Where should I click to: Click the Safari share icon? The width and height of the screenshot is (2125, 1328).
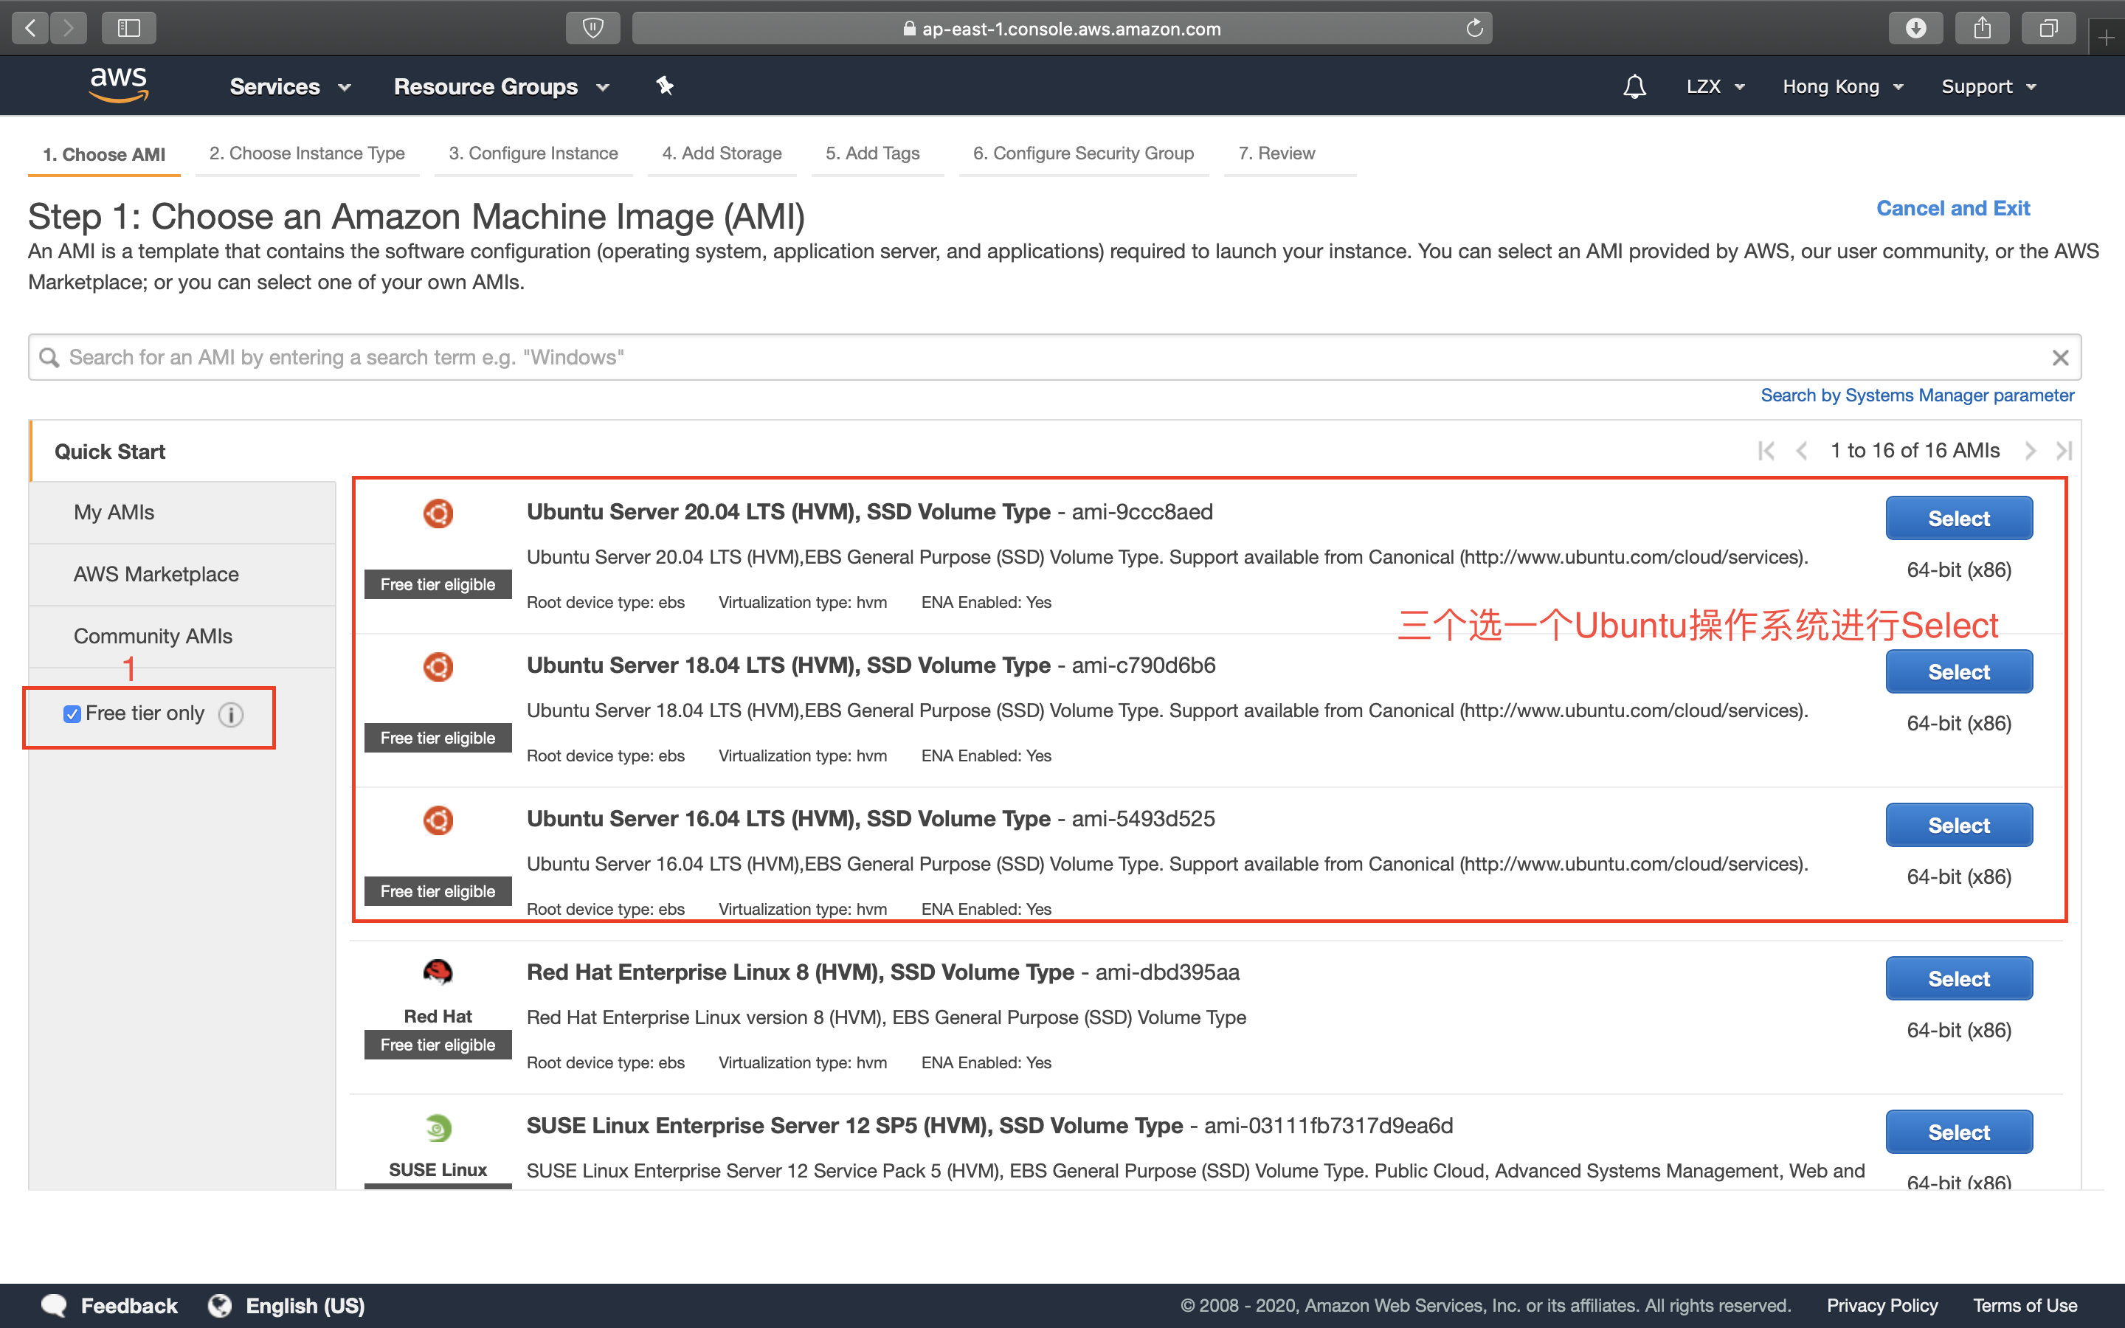pos(1982,28)
